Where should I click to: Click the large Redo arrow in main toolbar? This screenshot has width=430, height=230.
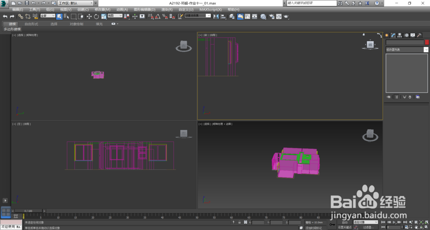12,16
